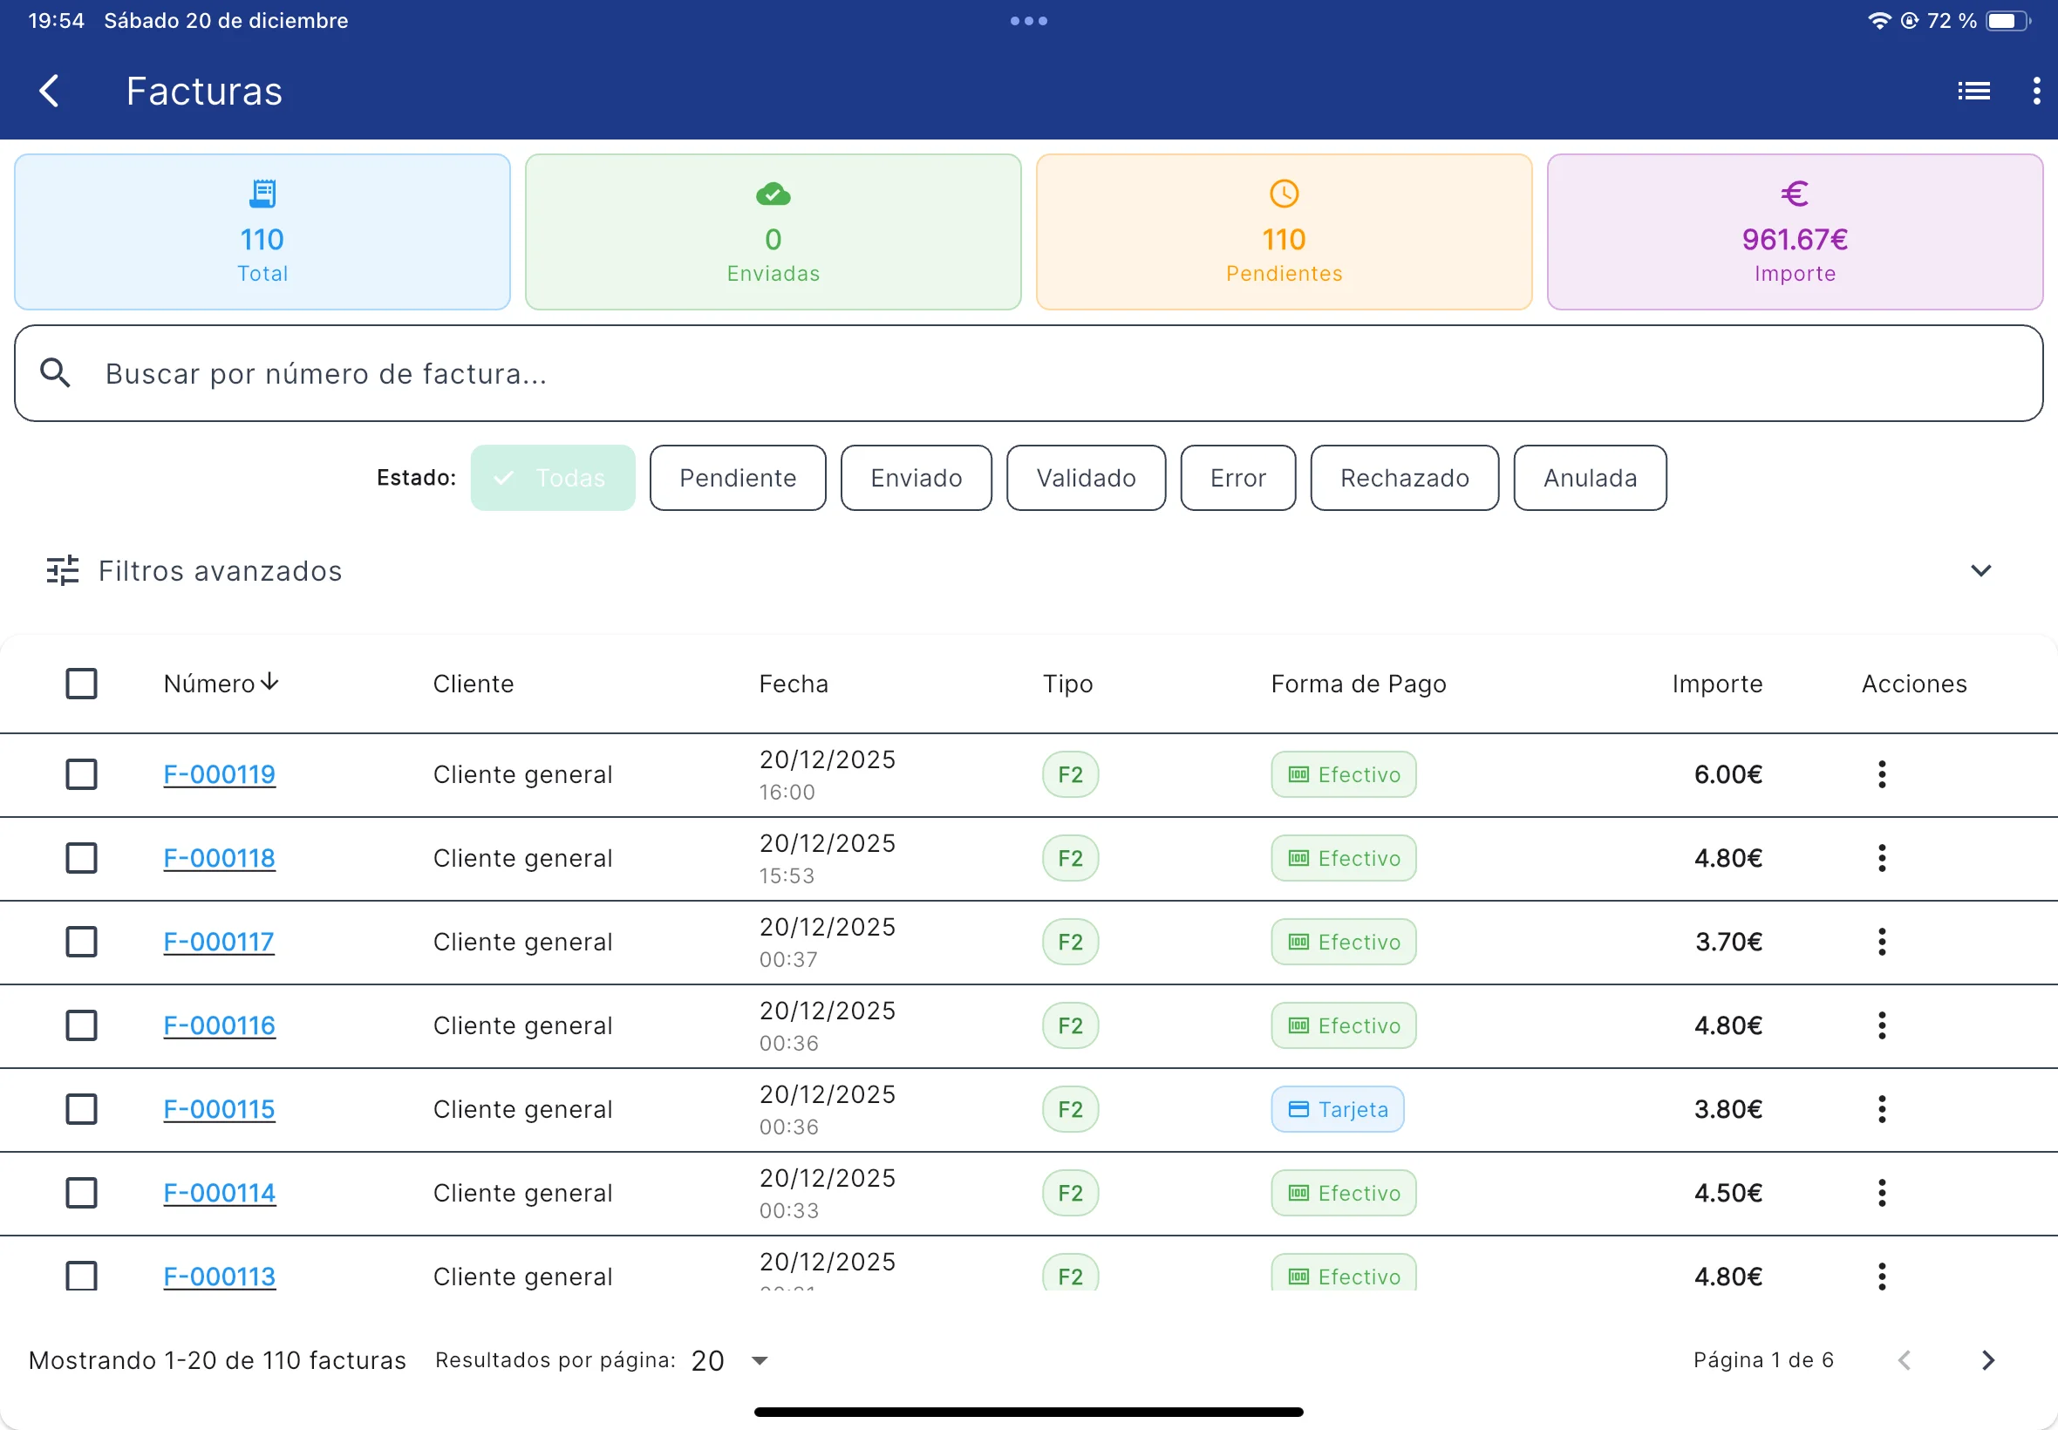The height and width of the screenshot is (1430, 2058).
Task: Open actions menu for invoice F-000119
Action: [x=1882, y=774]
